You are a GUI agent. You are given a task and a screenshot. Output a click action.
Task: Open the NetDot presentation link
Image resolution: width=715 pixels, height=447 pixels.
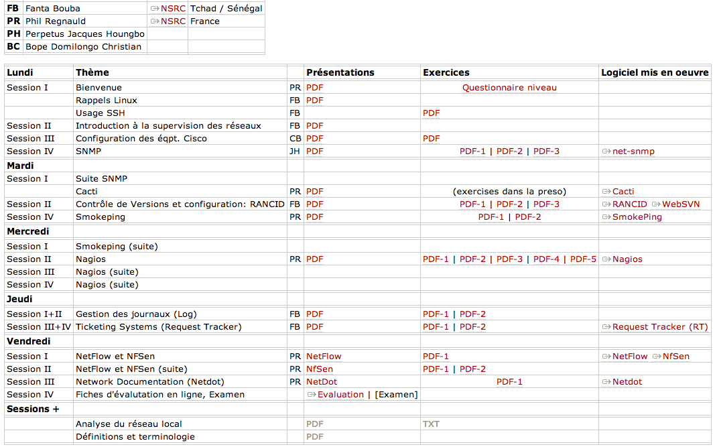click(322, 382)
